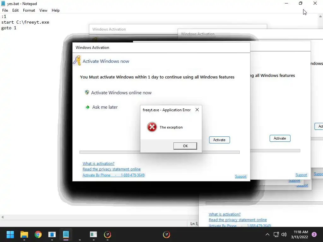The width and height of the screenshot is (323, 242).
Task: Click the shield icon beside Activate Windows online
Action: pos(87,92)
